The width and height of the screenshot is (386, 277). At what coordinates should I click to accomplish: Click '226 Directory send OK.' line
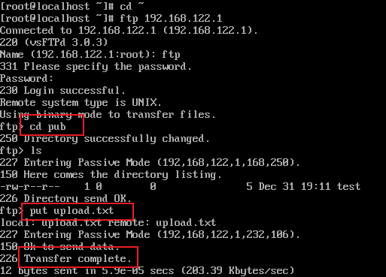coord(65,199)
